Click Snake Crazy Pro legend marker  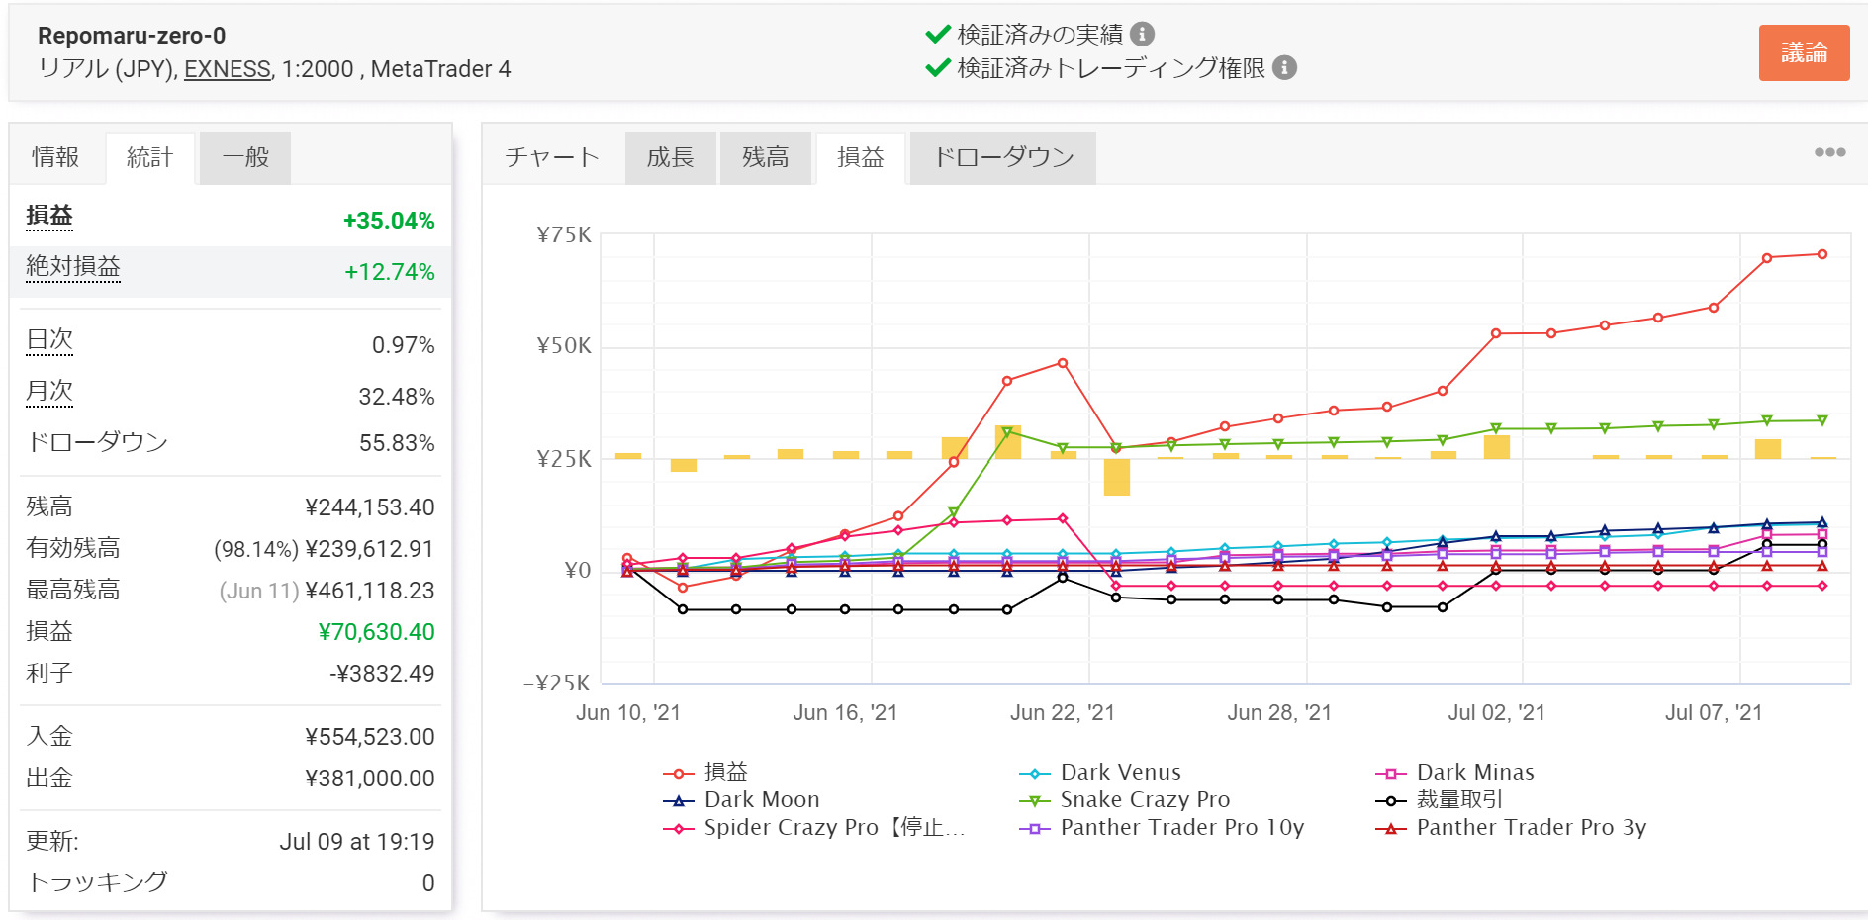coord(1035,800)
